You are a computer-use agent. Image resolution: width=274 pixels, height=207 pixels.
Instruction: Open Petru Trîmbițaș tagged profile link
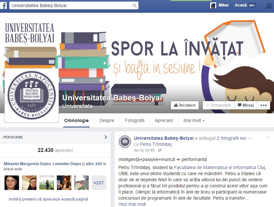(x=156, y=144)
